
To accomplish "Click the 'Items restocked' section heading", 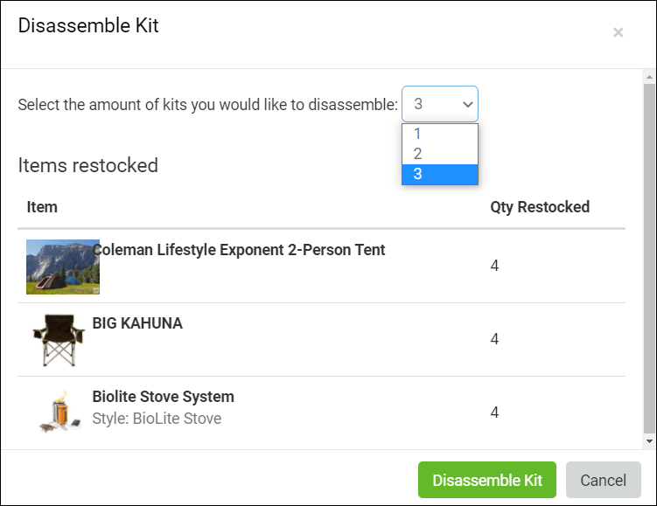I will click(88, 165).
